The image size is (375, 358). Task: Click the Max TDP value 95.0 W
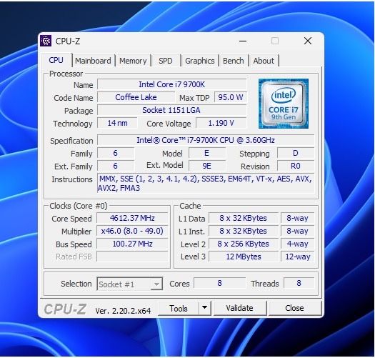231,97
